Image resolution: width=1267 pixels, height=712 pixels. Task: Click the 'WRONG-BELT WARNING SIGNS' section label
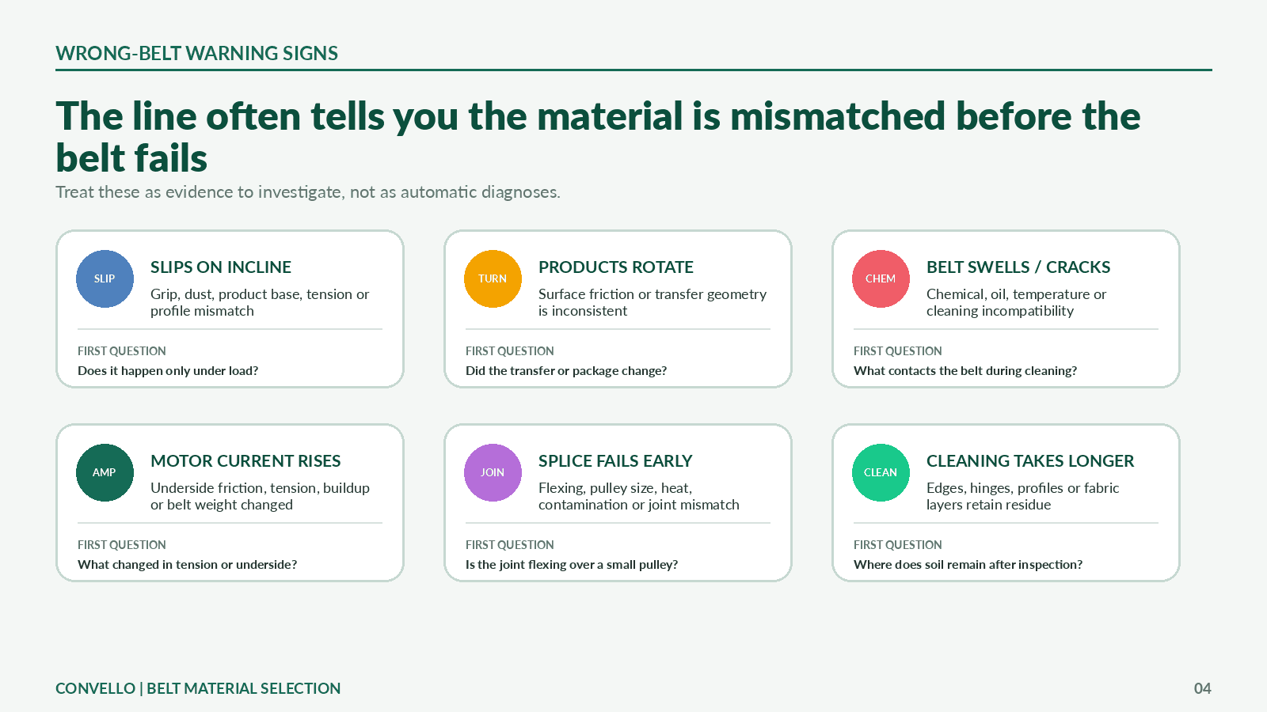tap(197, 53)
